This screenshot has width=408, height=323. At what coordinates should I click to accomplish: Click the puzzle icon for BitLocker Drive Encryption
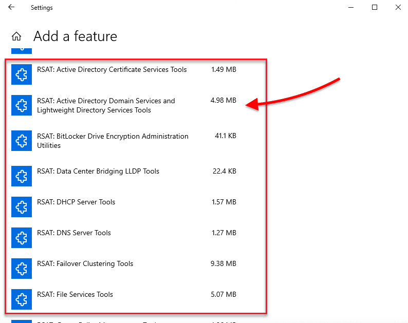click(22, 141)
